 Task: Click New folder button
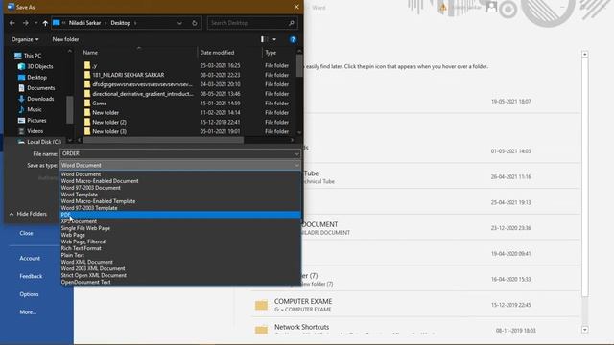click(65, 39)
